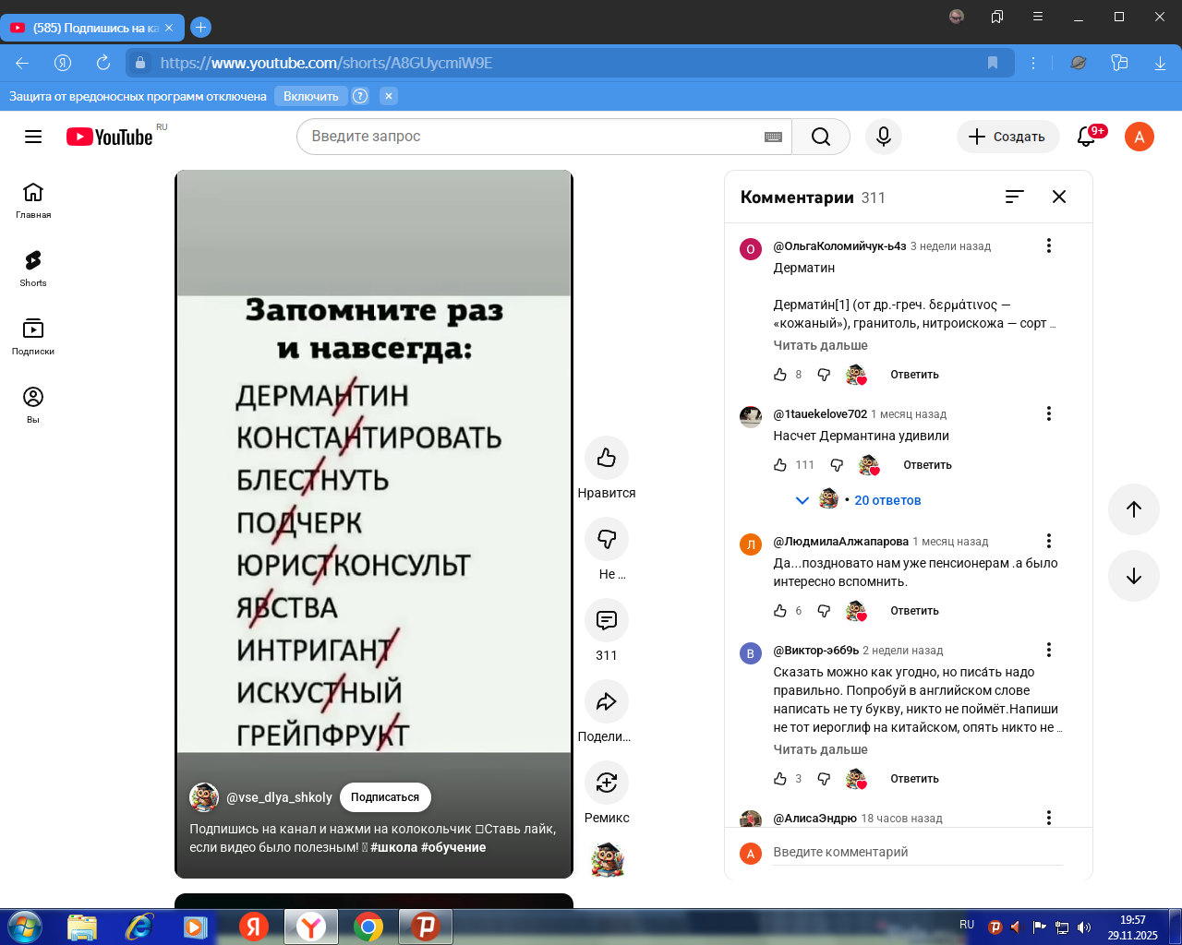Open the Share icon next to the video

pyautogui.click(x=607, y=701)
